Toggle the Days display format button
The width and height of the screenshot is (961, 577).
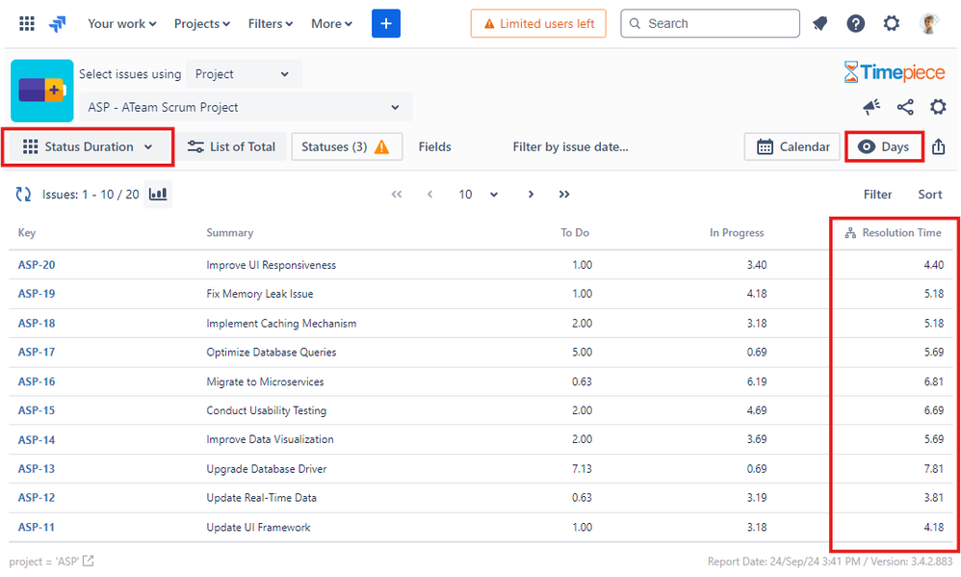coord(884,146)
